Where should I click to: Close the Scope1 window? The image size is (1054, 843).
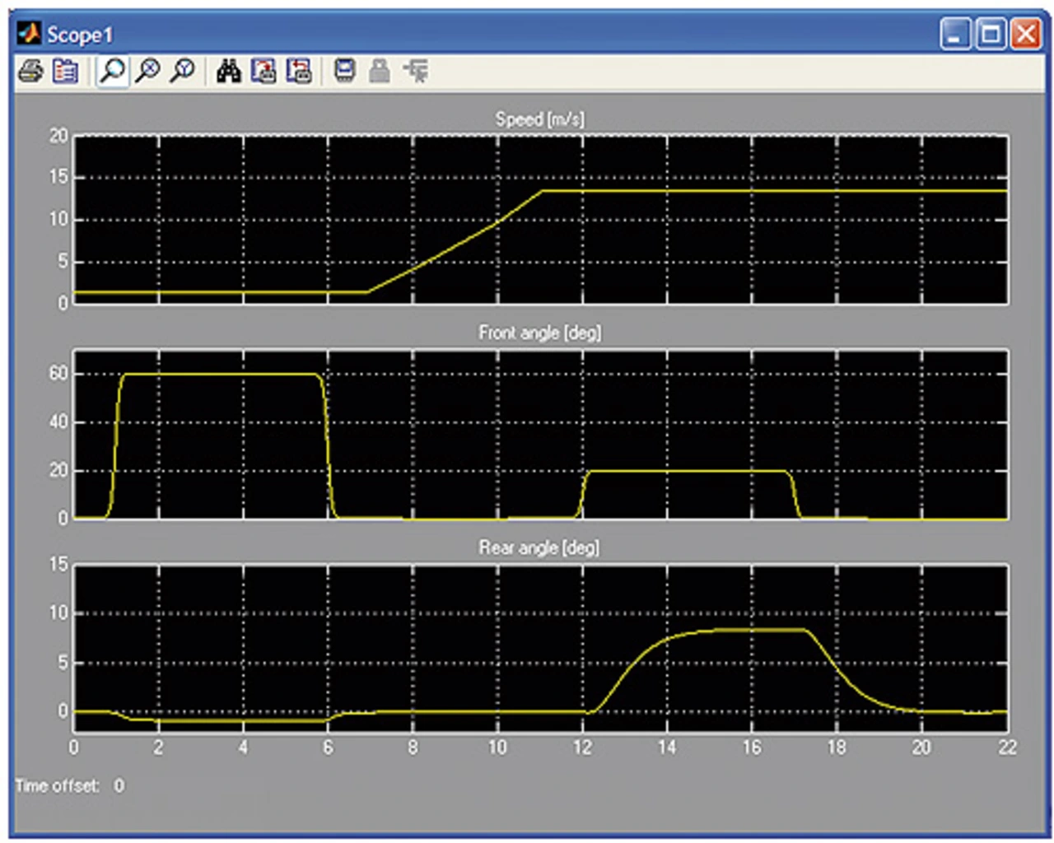point(1026,35)
